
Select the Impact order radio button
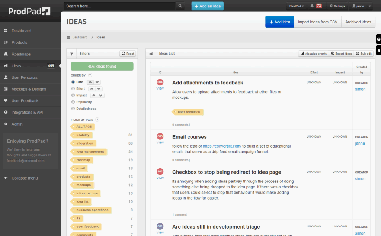click(73, 96)
